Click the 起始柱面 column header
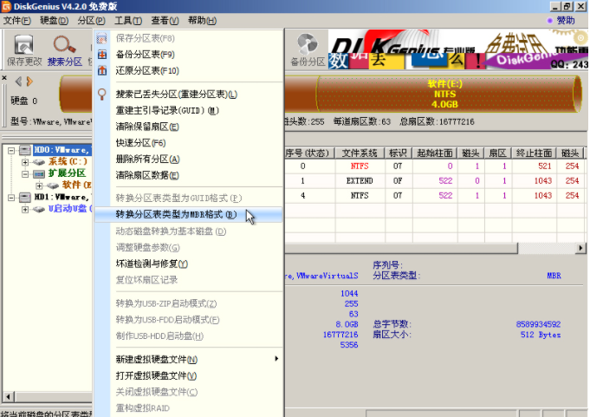 pos(435,153)
